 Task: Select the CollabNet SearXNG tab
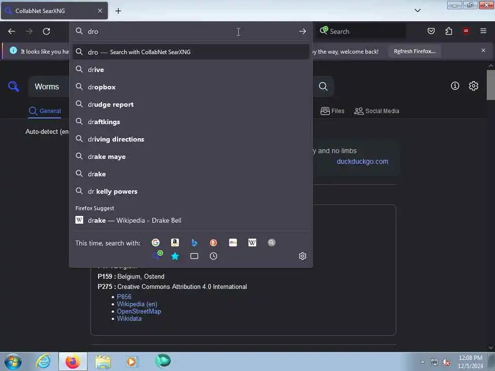click(54, 11)
